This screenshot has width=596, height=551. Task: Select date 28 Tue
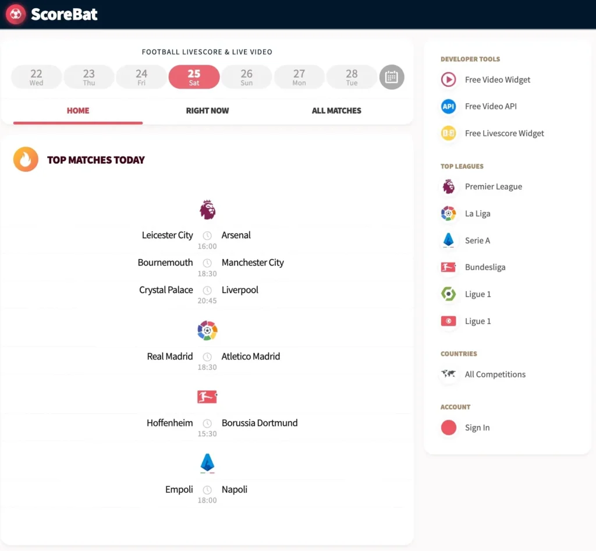352,77
